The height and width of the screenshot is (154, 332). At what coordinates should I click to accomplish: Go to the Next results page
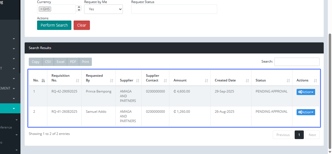coord(312,135)
